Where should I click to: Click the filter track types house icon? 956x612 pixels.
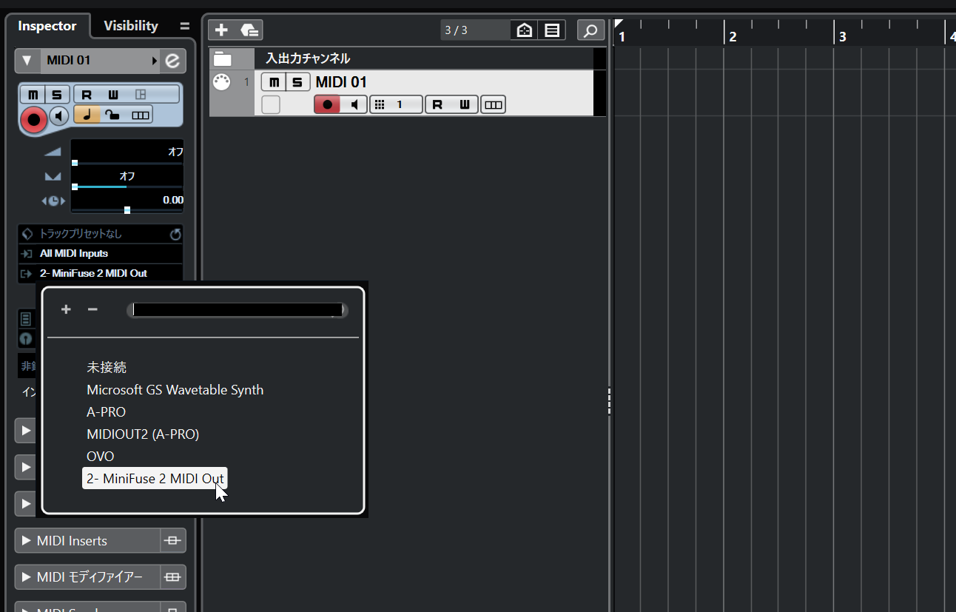[525, 30]
